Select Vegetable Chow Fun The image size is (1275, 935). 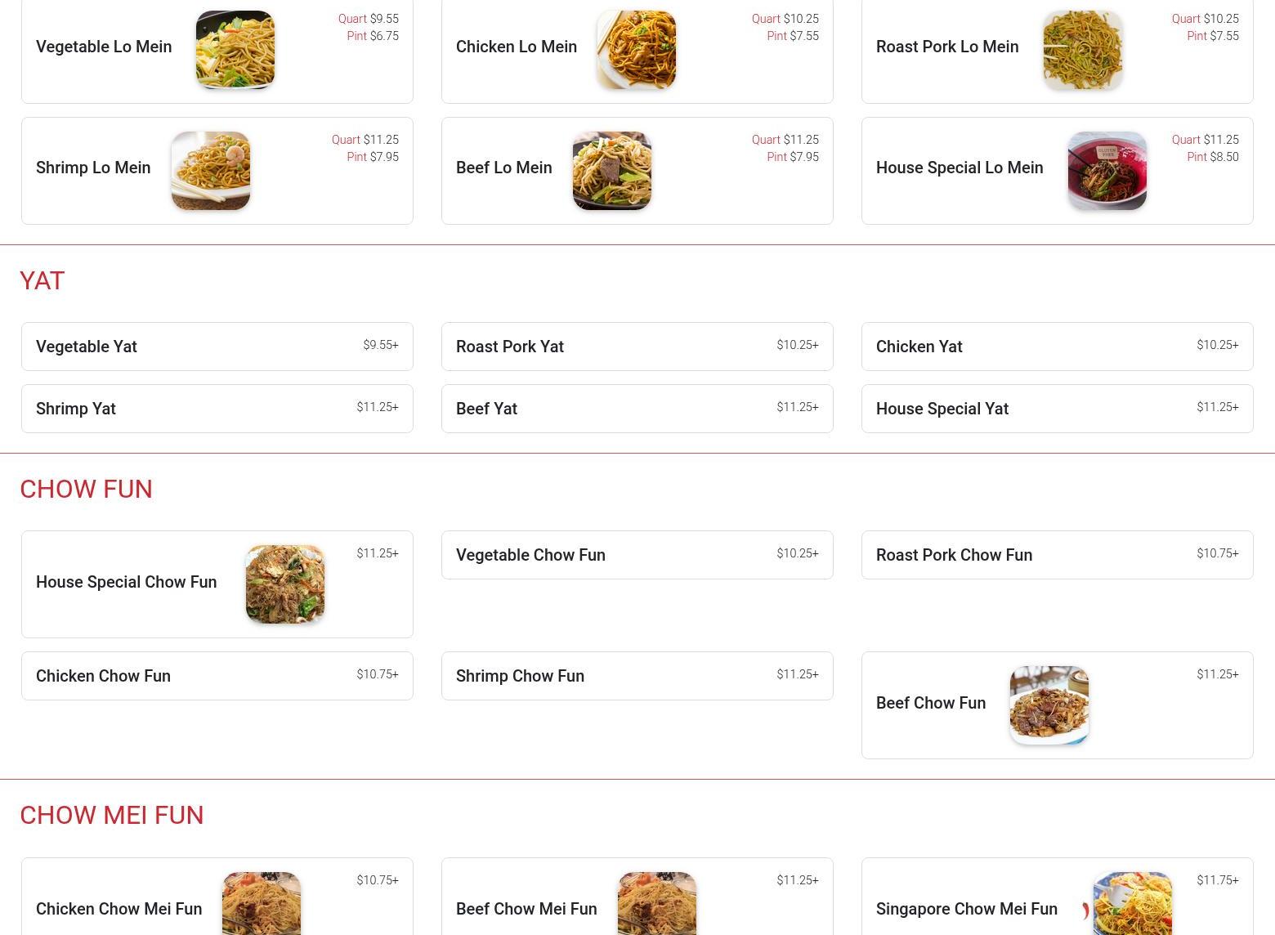tap(637, 555)
